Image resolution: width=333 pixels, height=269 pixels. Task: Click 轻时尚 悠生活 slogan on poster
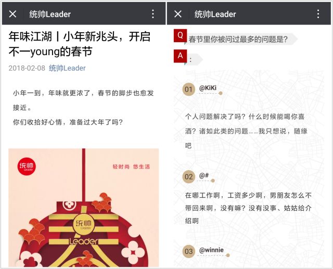click(x=131, y=166)
